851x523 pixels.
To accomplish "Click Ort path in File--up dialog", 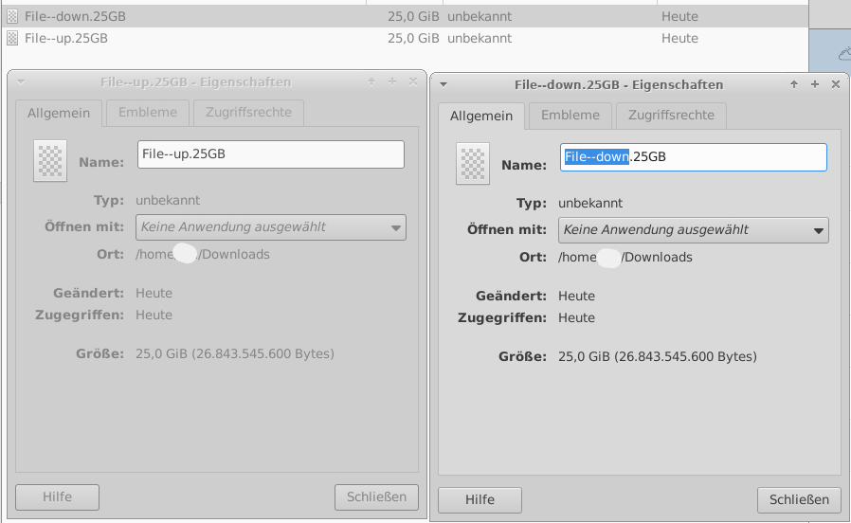I will tap(203, 255).
